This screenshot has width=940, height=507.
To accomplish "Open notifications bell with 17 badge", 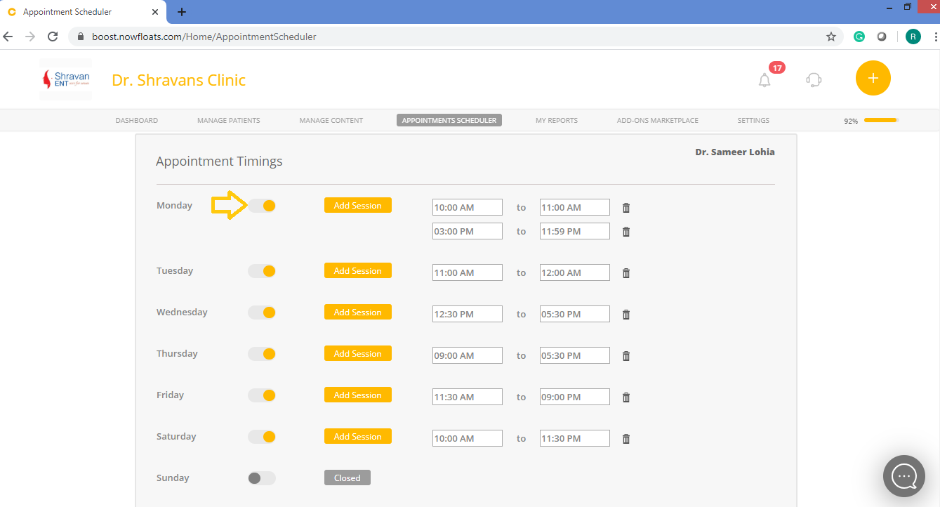I will point(765,79).
